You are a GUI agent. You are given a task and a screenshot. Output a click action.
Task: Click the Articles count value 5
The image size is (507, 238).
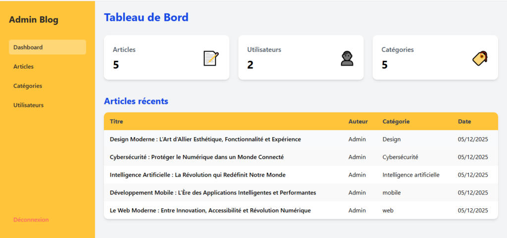point(116,65)
